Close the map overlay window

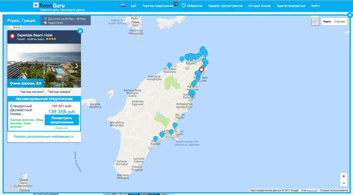click(350, 15)
